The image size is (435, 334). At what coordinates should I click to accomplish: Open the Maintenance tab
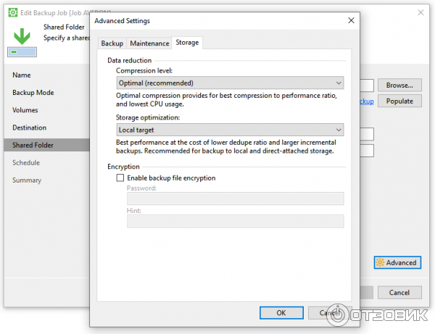pos(149,43)
